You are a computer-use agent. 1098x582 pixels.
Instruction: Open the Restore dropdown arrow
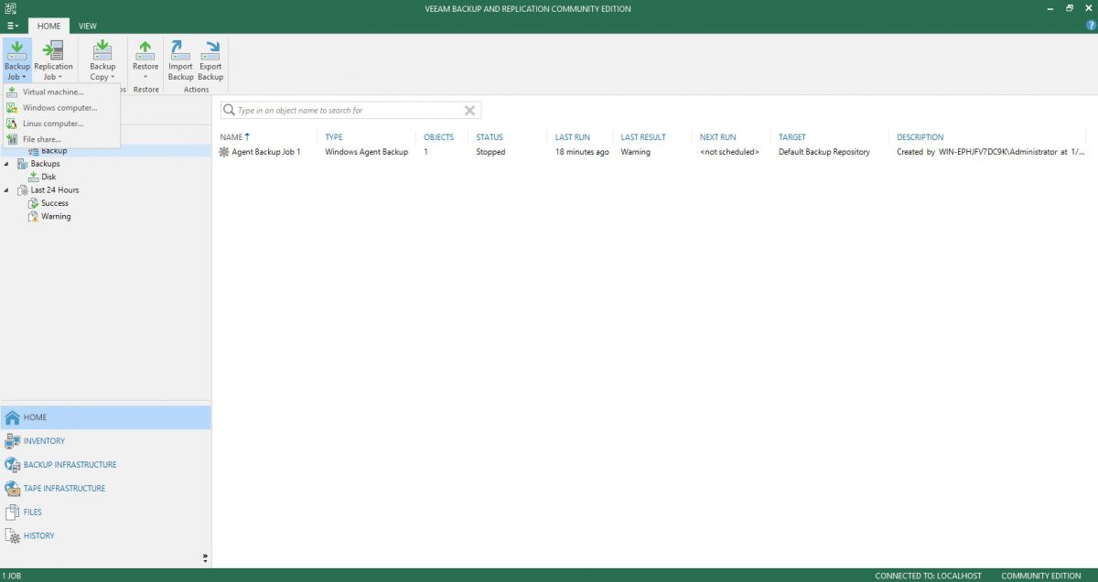[x=145, y=77]
